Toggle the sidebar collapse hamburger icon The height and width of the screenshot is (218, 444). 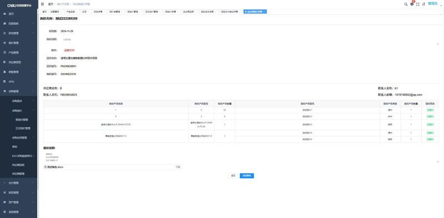pyautogui.click(x=43, y=4)
